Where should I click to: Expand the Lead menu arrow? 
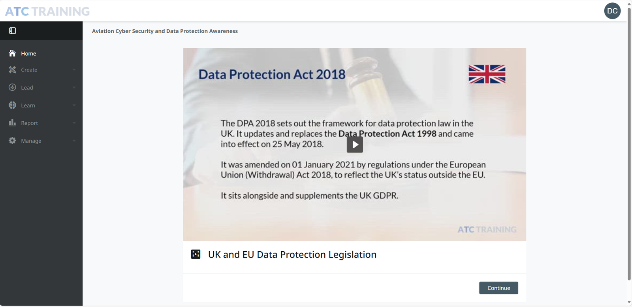[74, 88]
